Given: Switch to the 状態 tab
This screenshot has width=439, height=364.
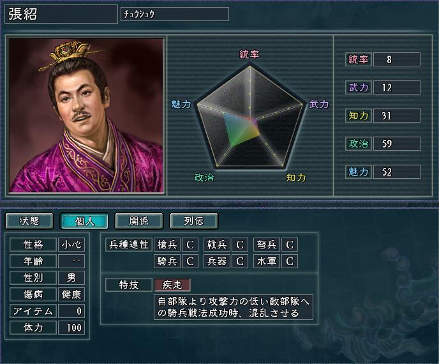Looking at the screenshot, I should click(29, 221).
